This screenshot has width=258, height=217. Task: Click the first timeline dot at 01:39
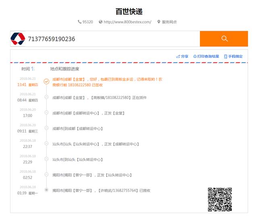click(47, 190)
